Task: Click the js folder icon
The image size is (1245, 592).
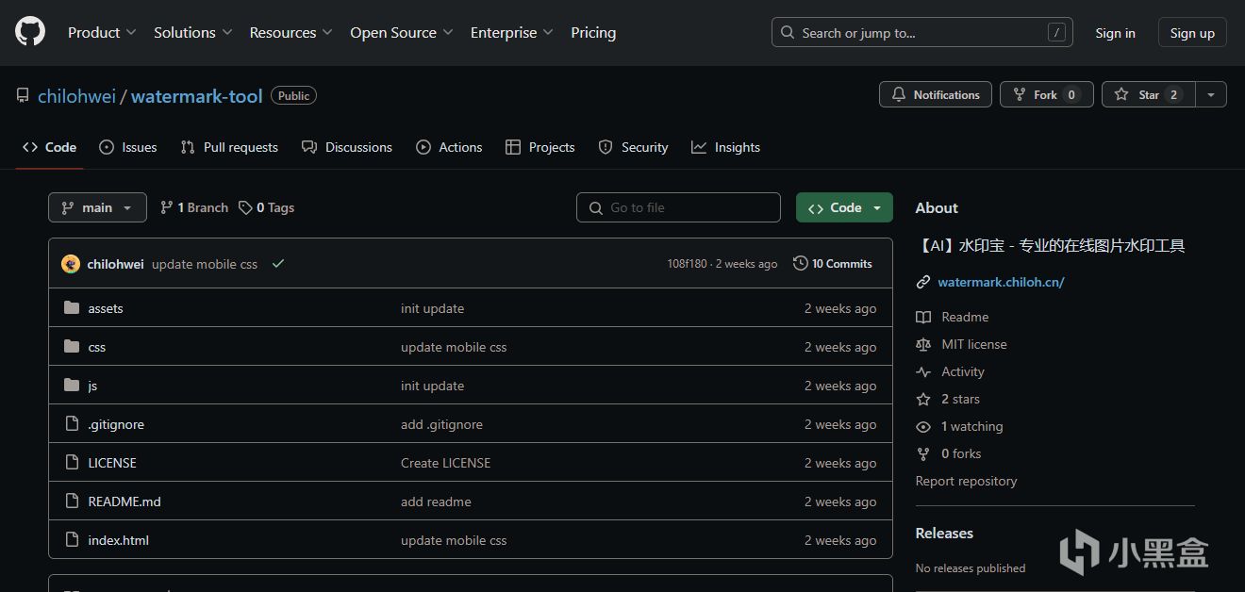Action: pyautogui.click(x=72, y=386)
